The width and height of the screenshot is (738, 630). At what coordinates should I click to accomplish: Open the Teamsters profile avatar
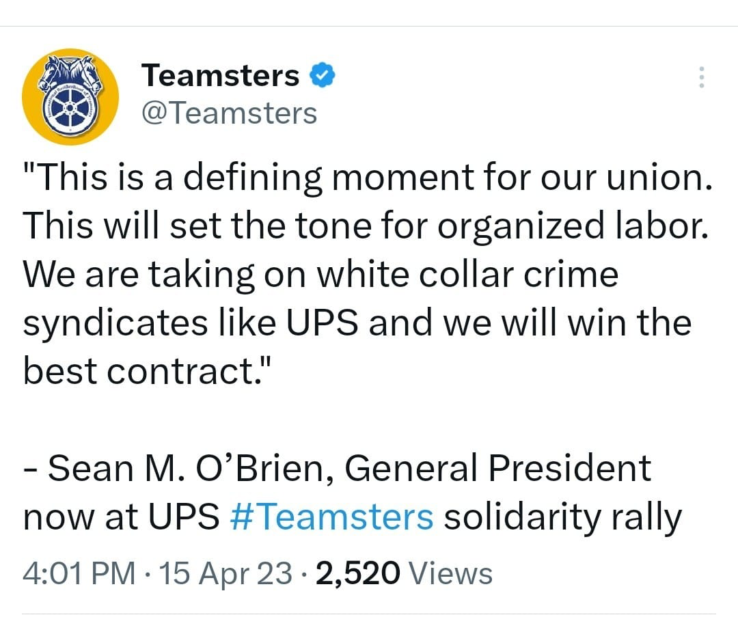(70, 97)
